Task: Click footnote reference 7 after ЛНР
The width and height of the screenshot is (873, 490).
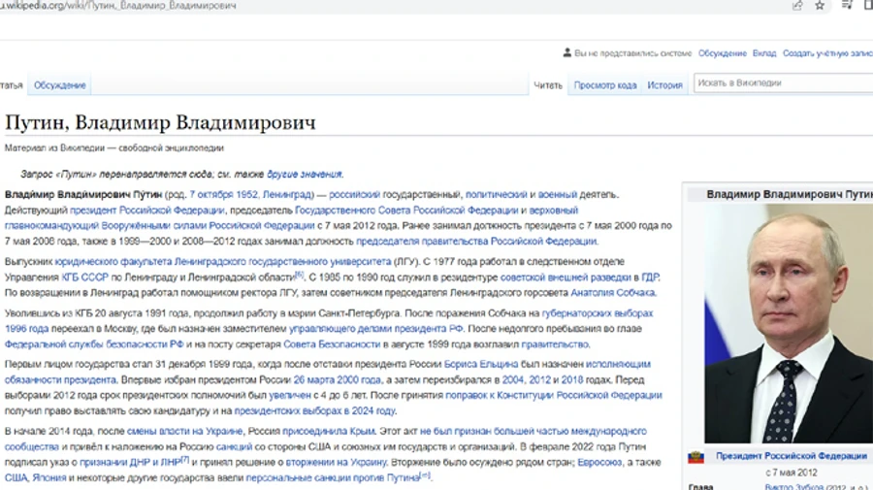Action: 185,460
